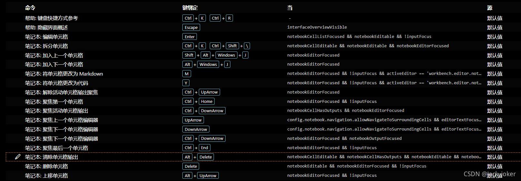The width and height of the screenshot is (521, 181).
Task: Click the lone UpArrow keybinding
Action: 193,120
